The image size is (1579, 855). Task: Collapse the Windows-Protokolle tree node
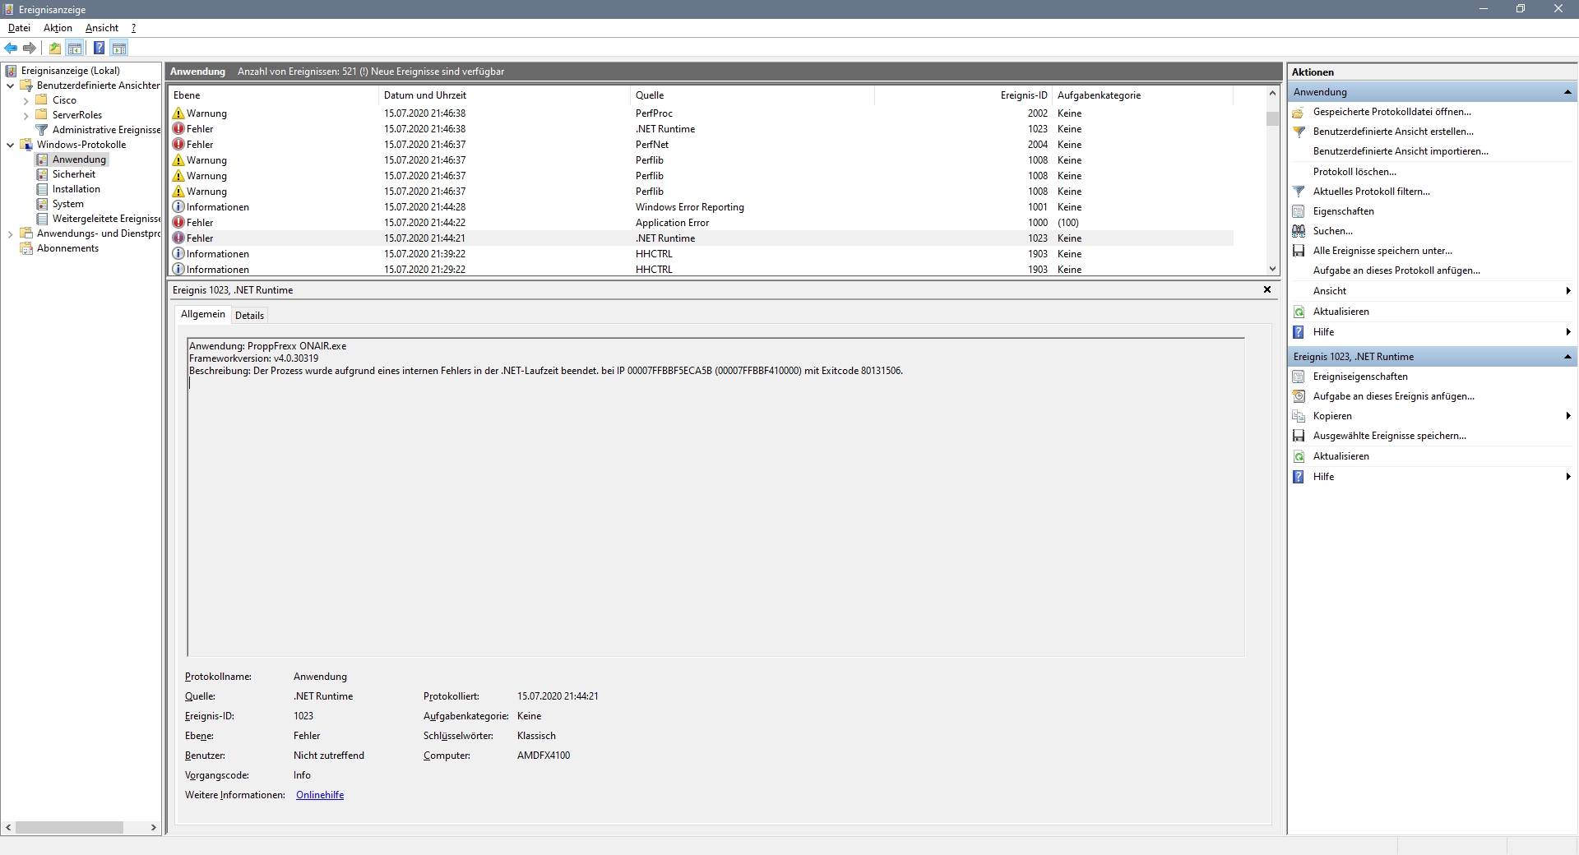pos(10,145)
